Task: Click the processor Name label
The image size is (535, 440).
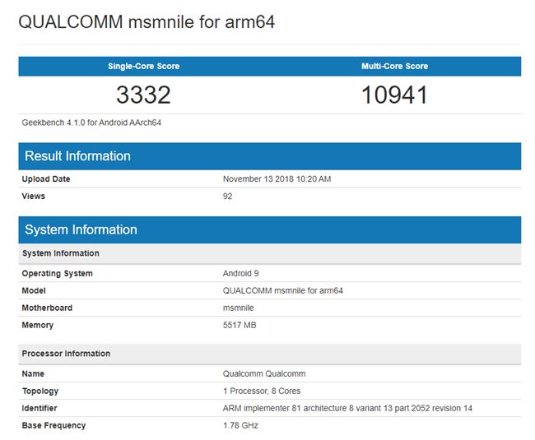Action: [x=33, y=373]
